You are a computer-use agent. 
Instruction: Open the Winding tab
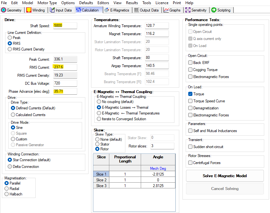(36, 10)
